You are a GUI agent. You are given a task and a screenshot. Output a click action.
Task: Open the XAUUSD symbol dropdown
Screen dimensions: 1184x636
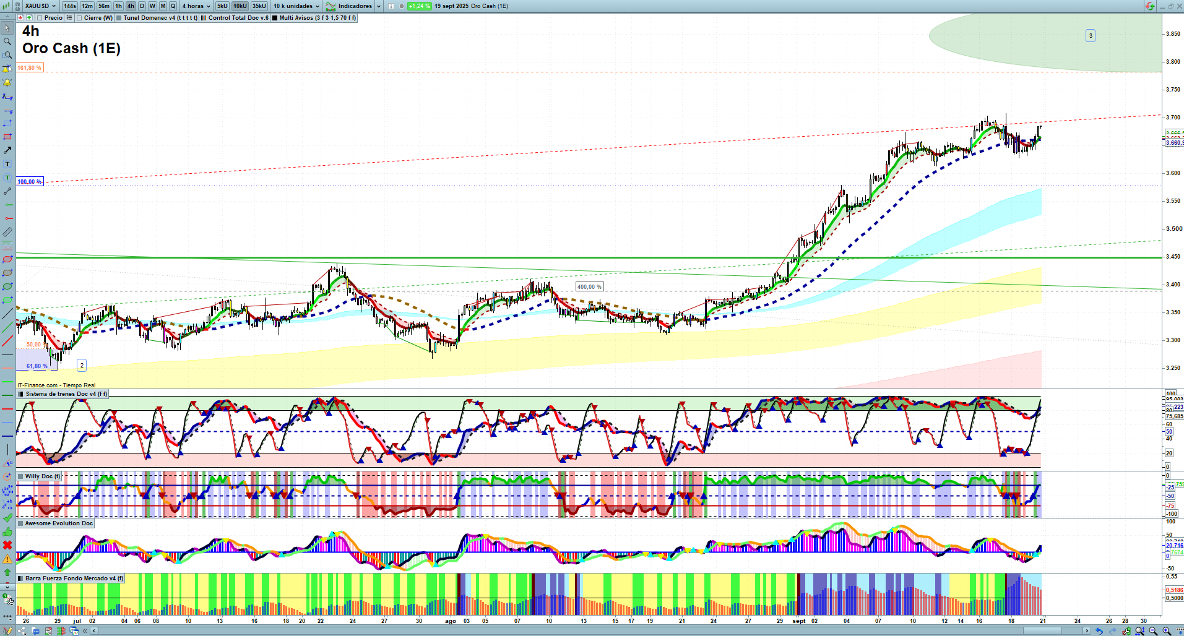click(x=41, y=6)
